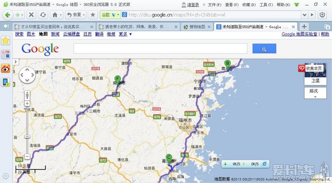Screen dimensions: 332x183
Task: Open mobile phone assistant sidebar icon
Action: click(x=6, y=82)
